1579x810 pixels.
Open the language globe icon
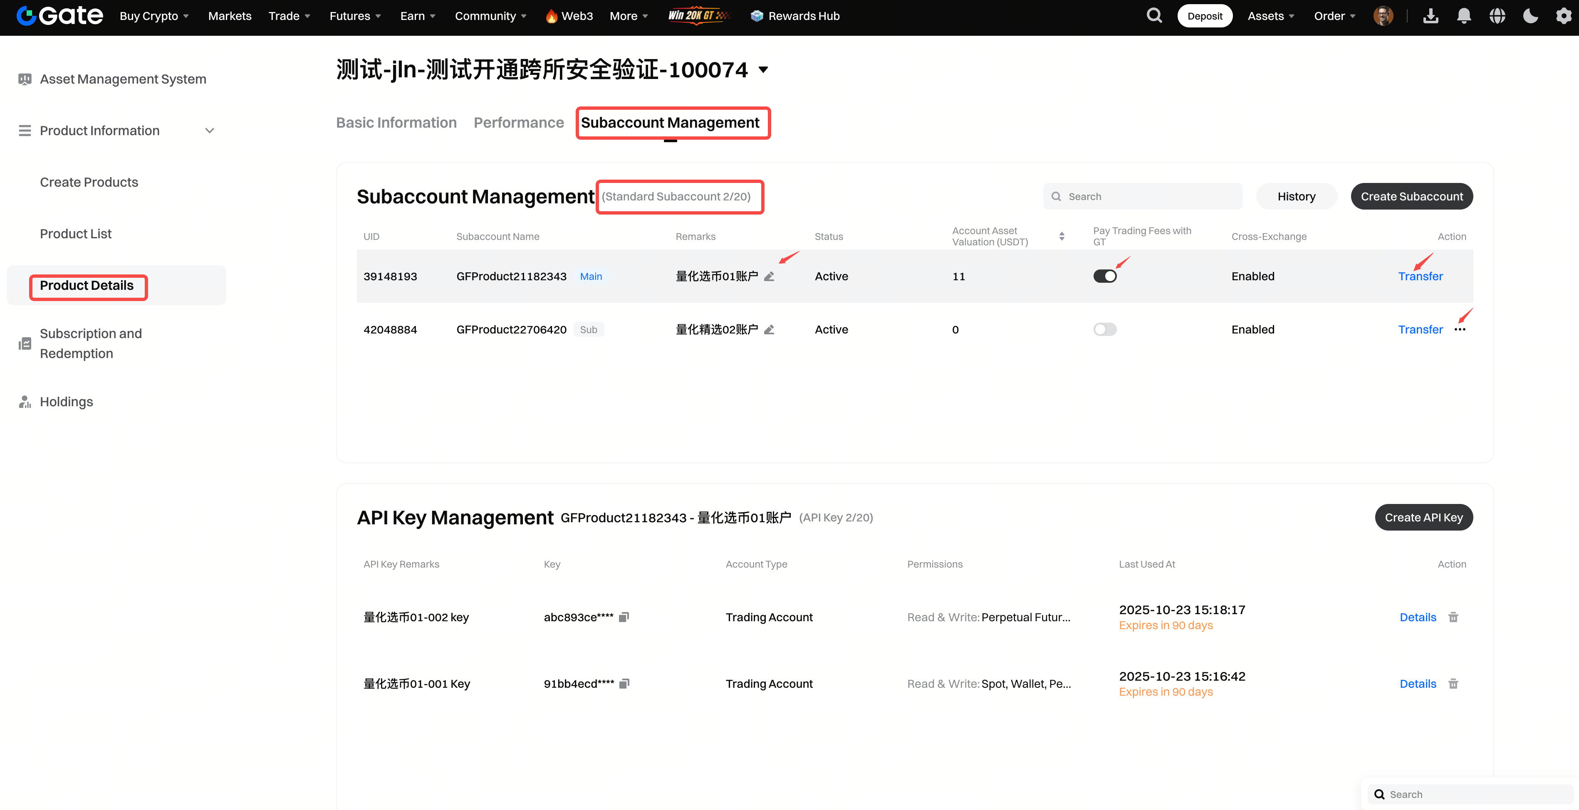click(x=1497, y=16)
